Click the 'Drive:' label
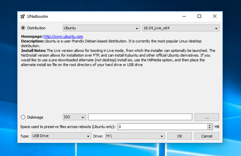The width and height of the screenshot is (241, 156). [x=98, y=136]
